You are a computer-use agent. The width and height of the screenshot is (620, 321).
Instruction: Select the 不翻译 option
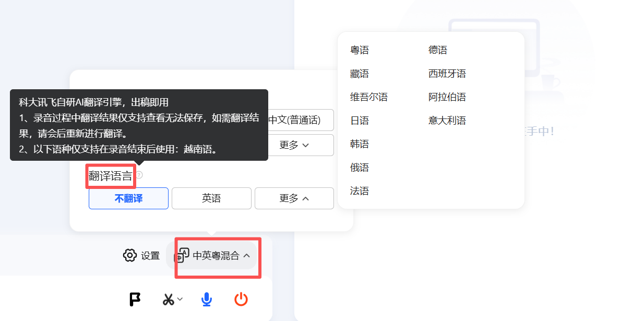point(128,198)
